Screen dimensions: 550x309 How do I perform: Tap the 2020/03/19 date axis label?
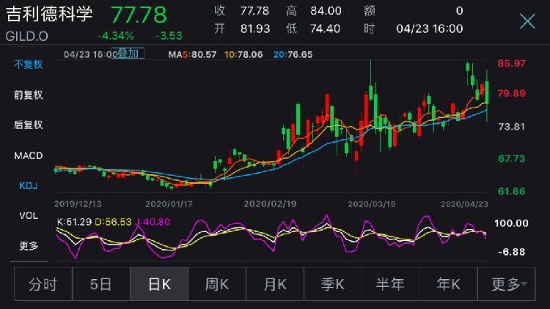click(372, 204)
